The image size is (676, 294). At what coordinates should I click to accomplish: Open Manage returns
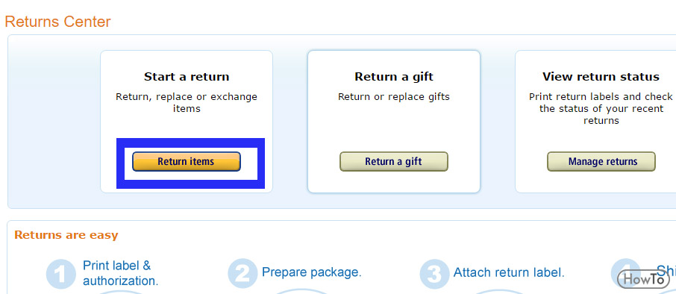pos(601,162)
